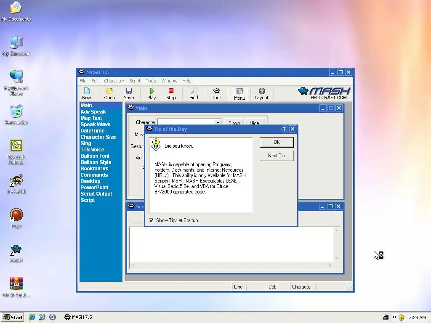Select the MASH desktop shortcut
This screenshot has width=431, height=323.
click(x=16, y=253)
